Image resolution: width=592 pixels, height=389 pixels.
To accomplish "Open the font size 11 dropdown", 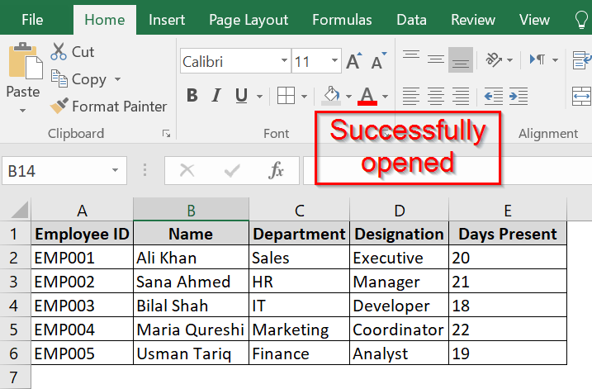I will [x=334, y=60].
